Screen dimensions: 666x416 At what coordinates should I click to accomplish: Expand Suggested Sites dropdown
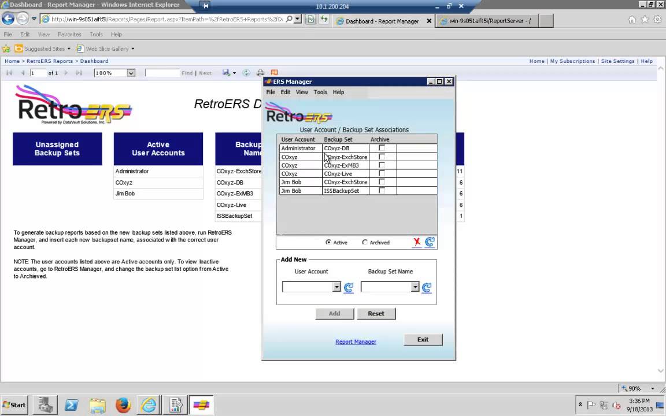pyautogui.click(x=69, y=49)
